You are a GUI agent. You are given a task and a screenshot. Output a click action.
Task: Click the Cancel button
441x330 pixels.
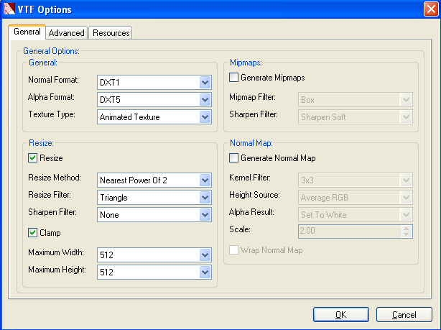point(404,314)
